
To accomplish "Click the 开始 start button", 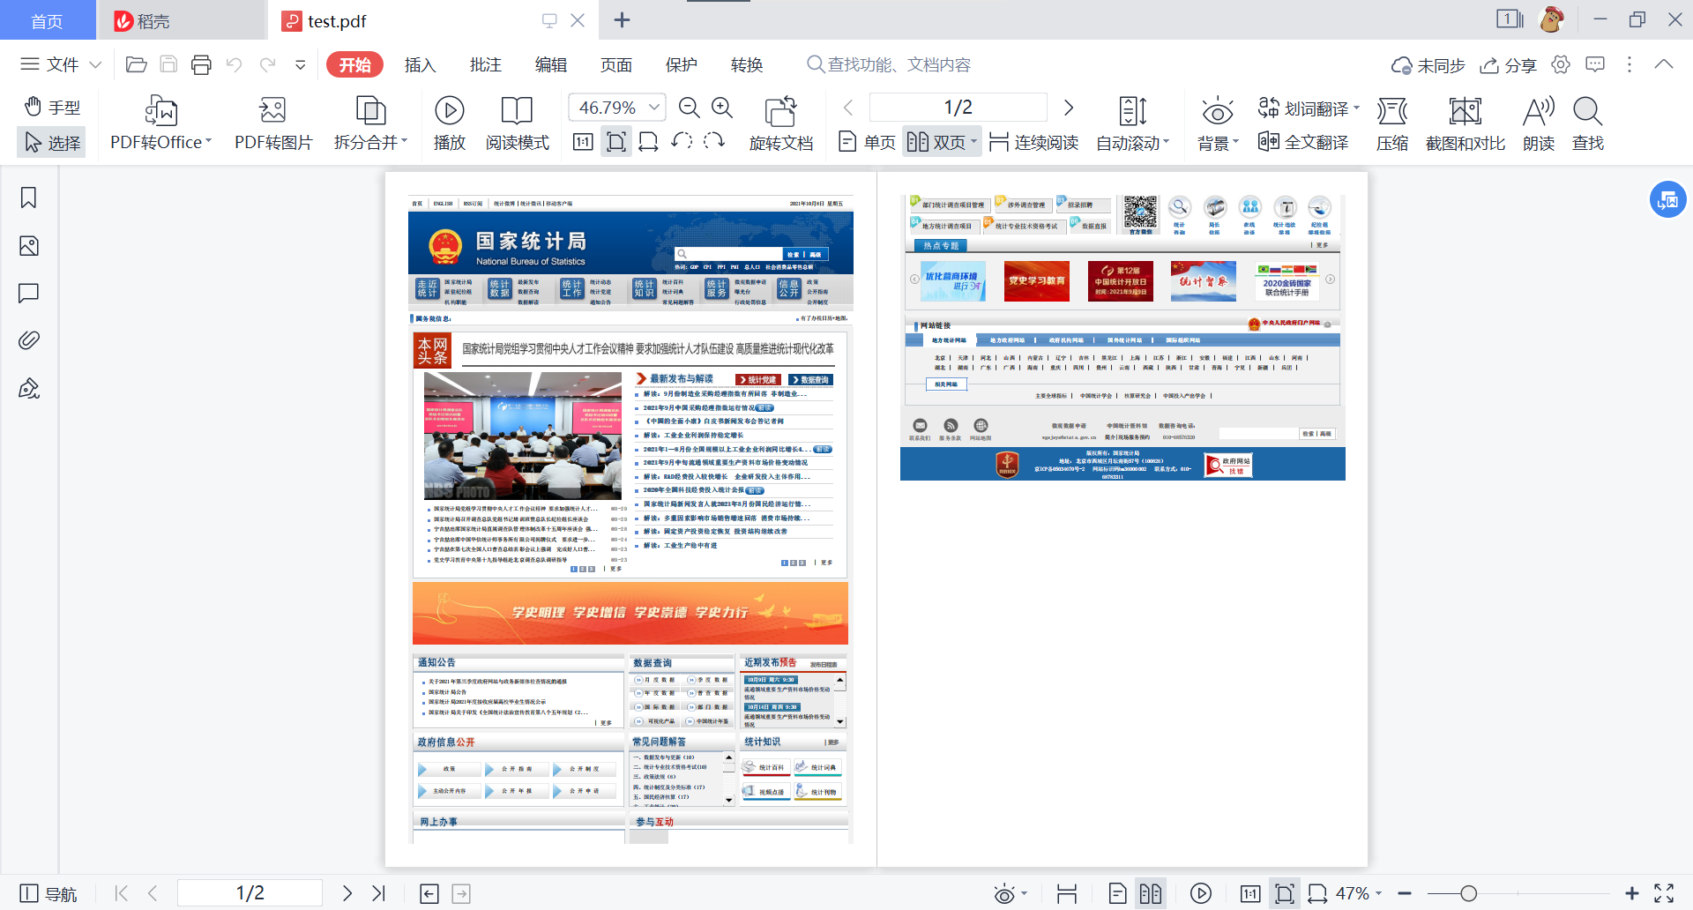I will pyautogui.click(x=354, y=64).
